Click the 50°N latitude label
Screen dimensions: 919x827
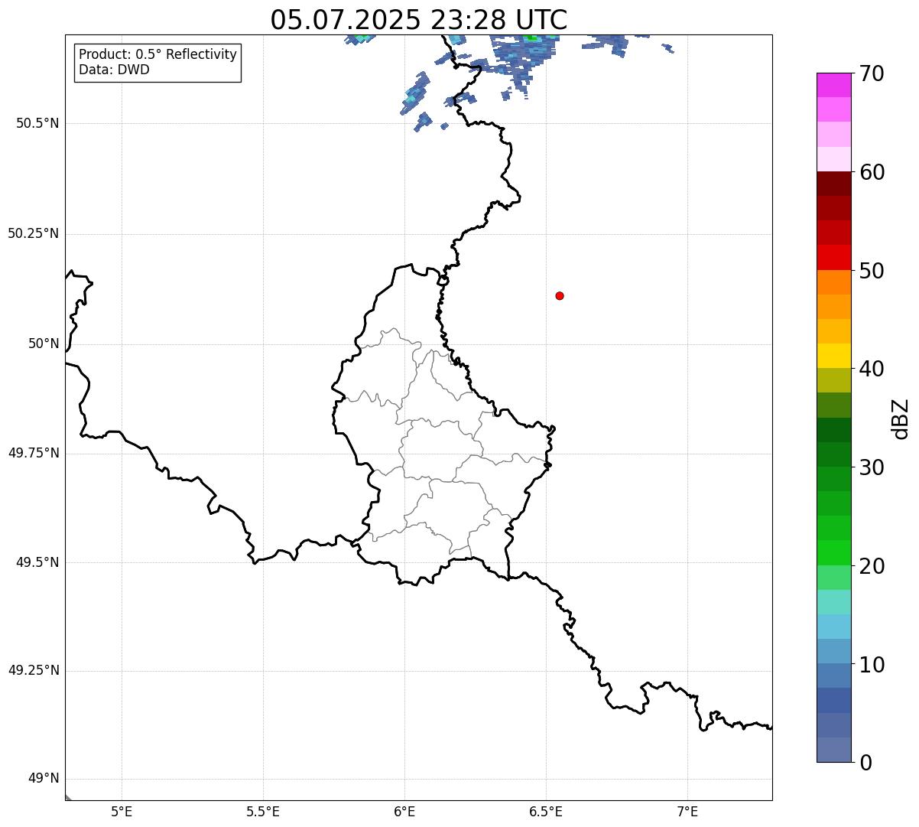44,343
